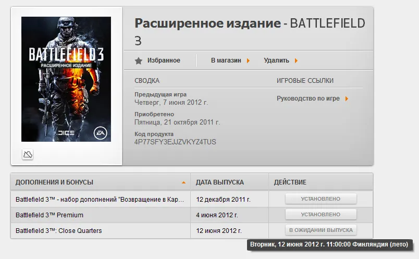Click the Удалить link
The image size is (419, 259).
click(276, 60)
